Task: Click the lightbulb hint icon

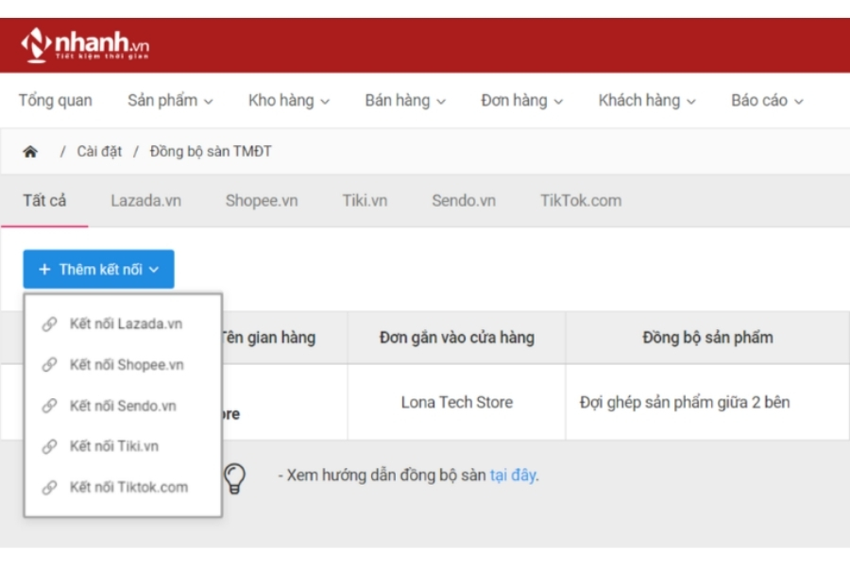Action: point(235,478)
